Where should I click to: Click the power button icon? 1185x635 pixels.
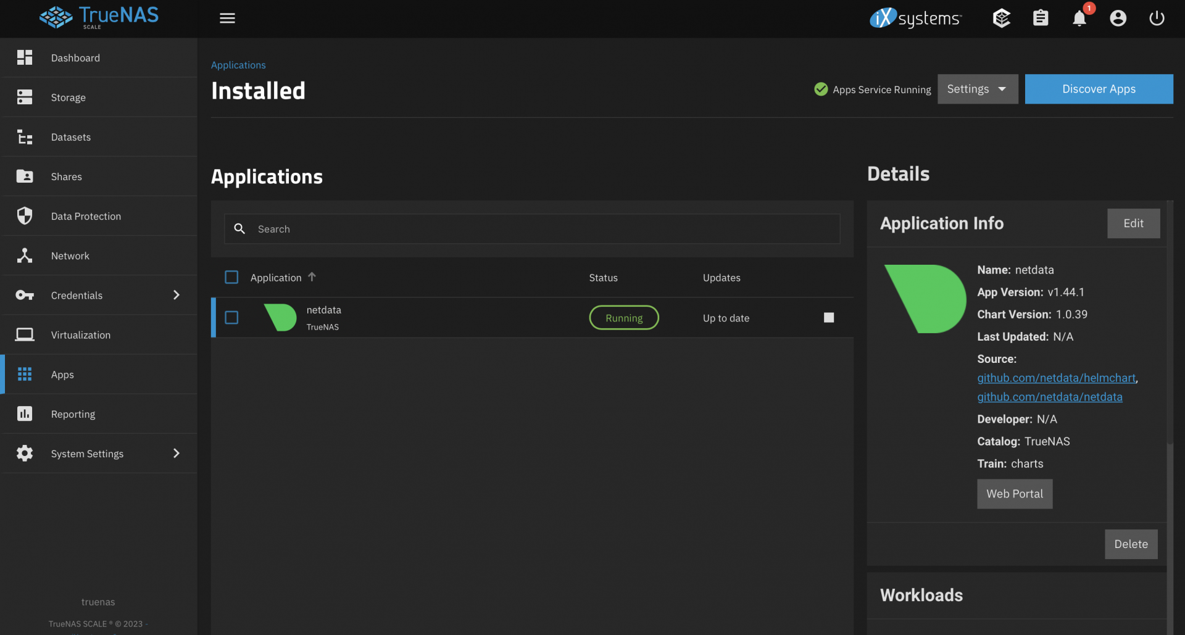1157,18
